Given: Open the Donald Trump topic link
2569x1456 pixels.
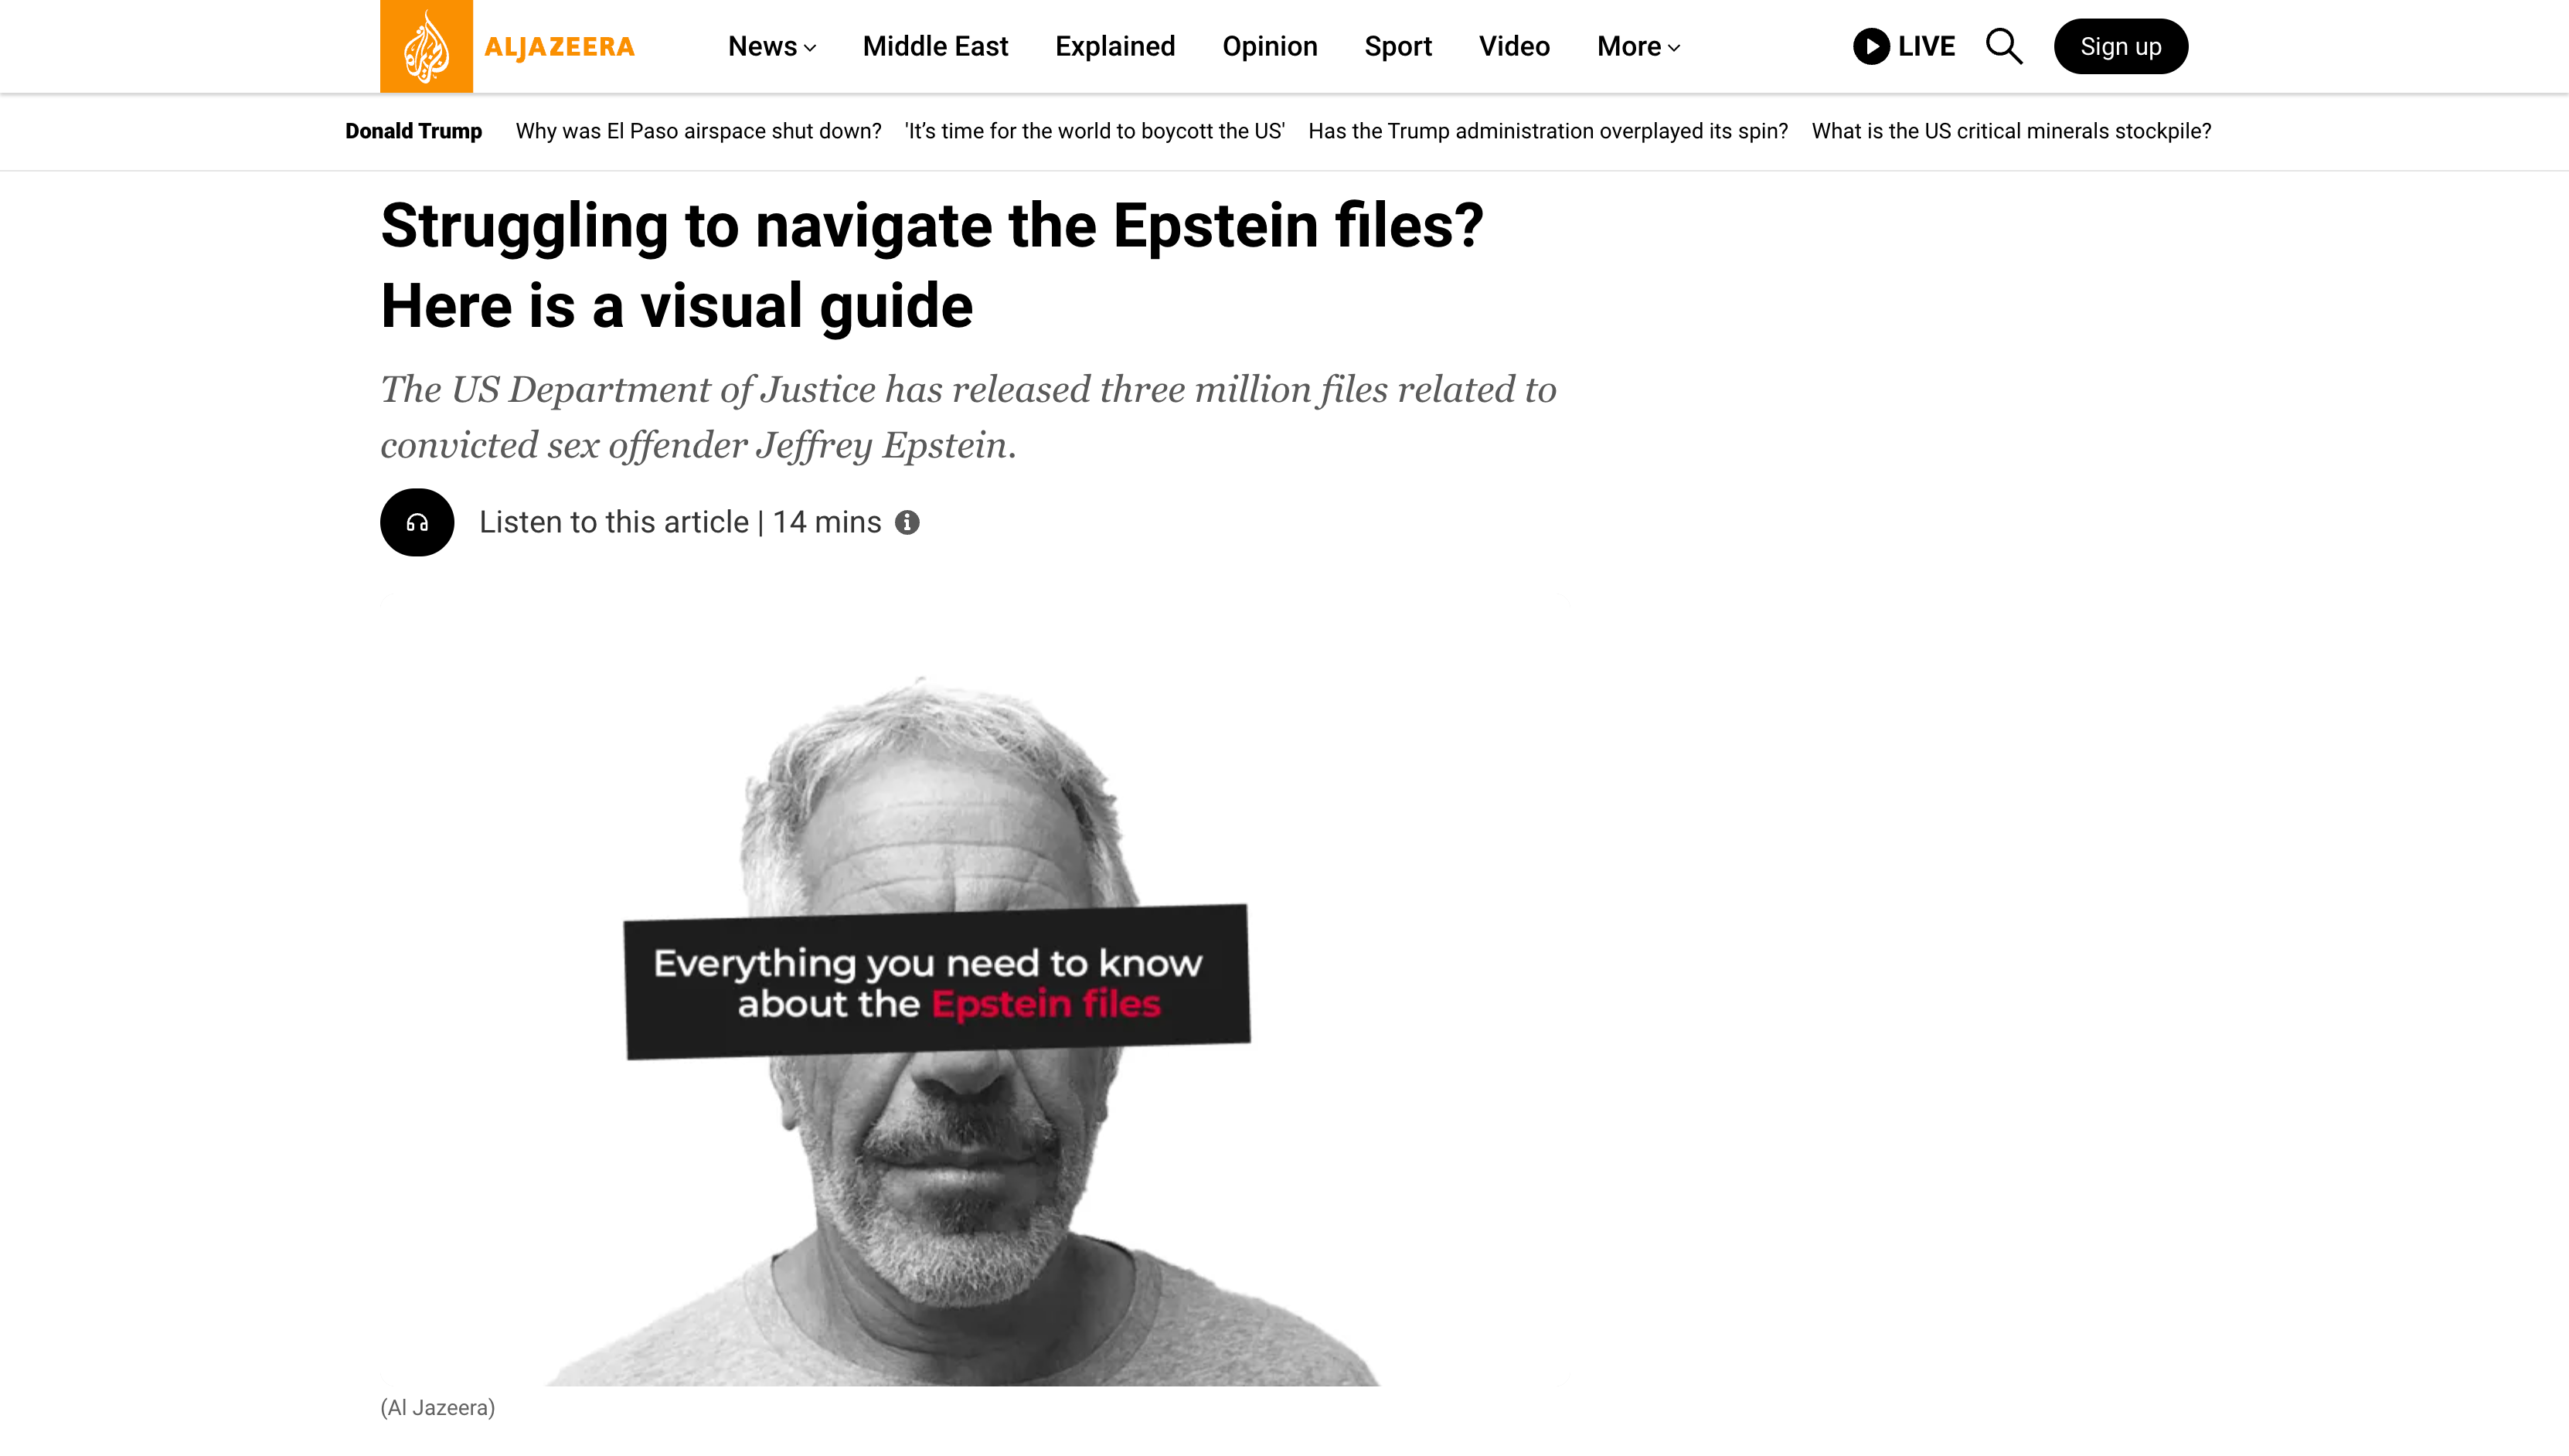Looking at the screenshot, I should pos(413,131).
